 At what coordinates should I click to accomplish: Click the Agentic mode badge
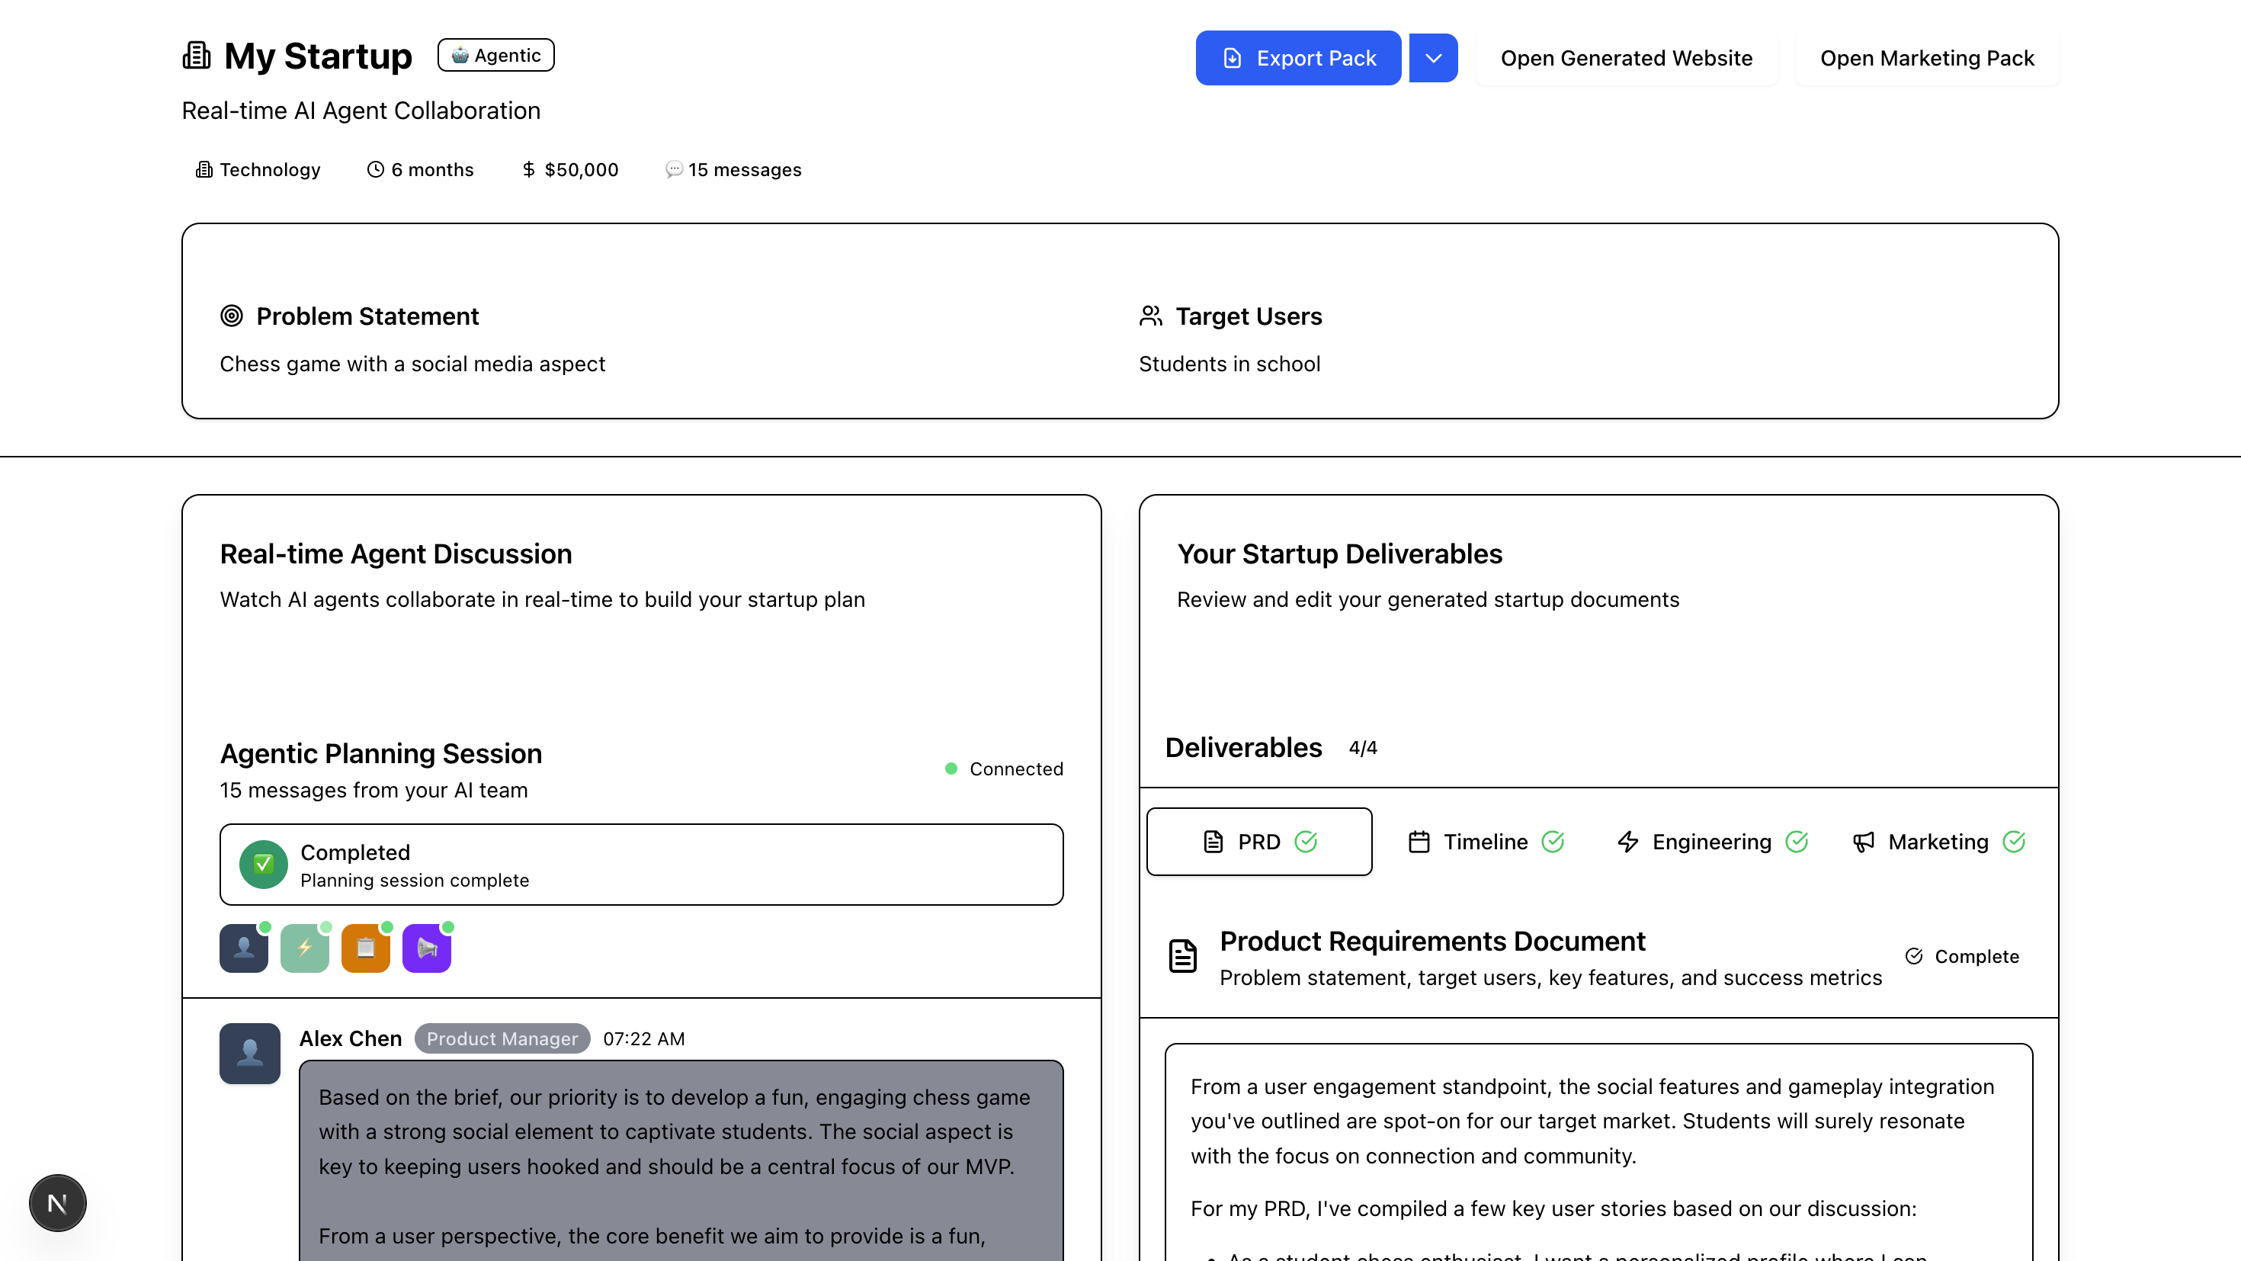tap(496, 55)
